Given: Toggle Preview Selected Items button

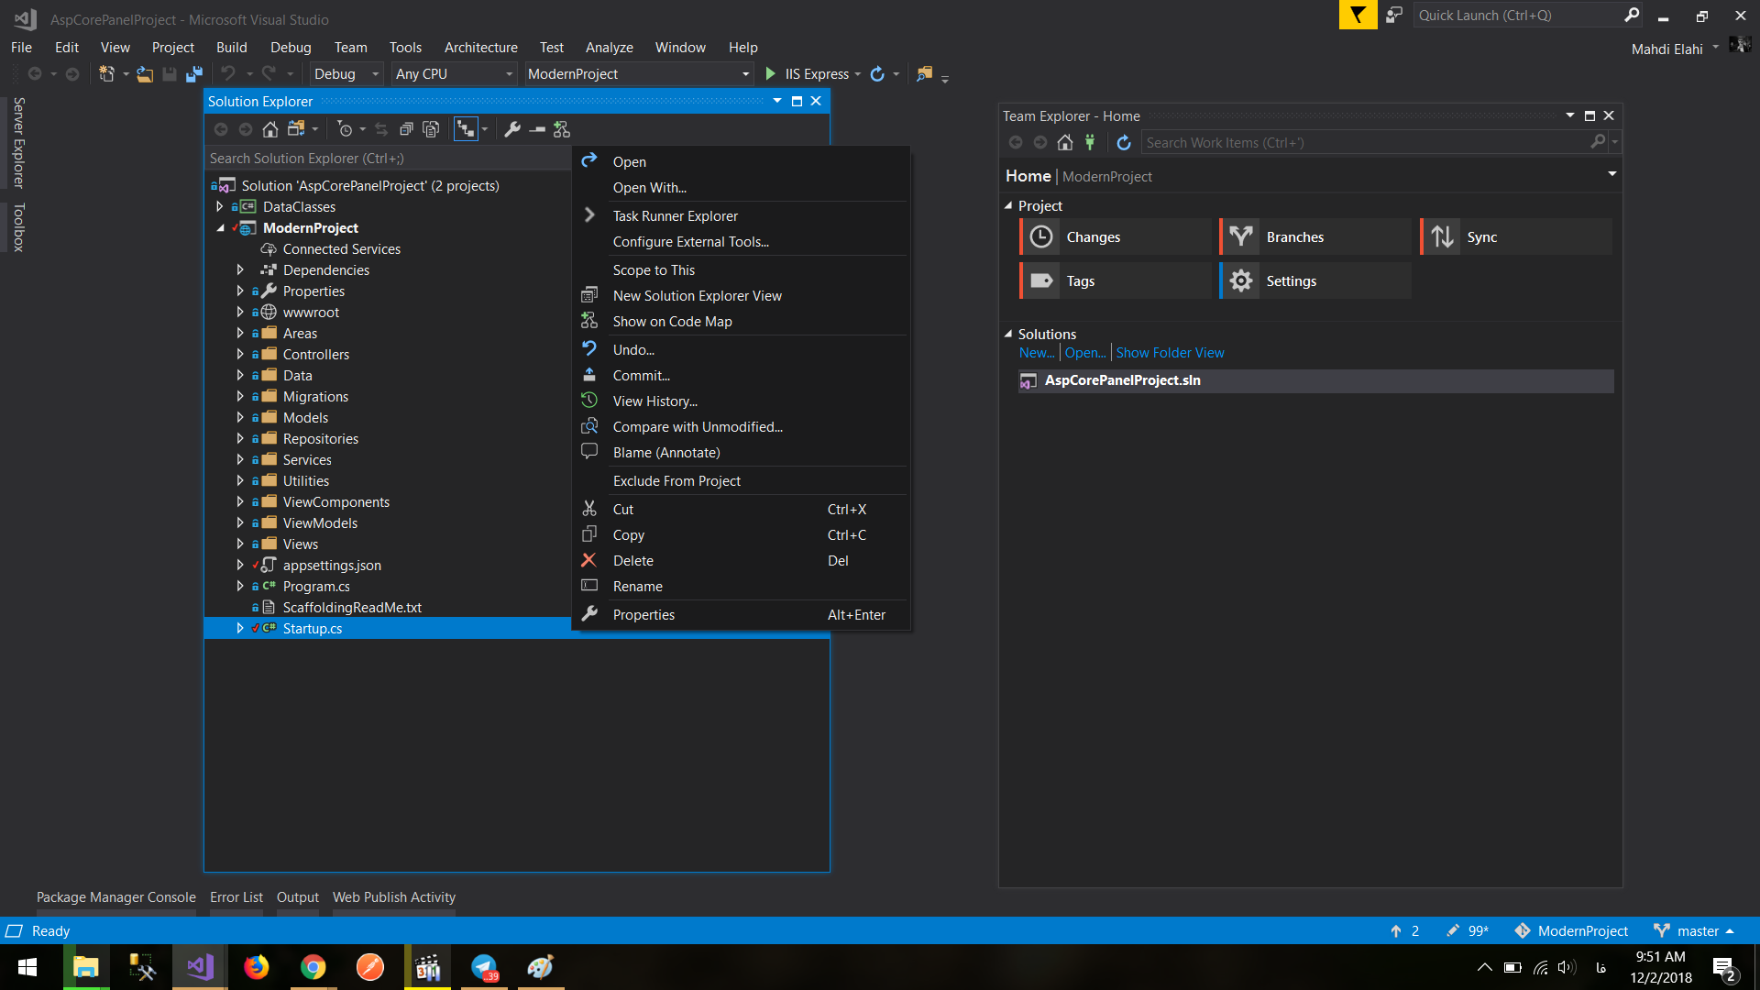Looking at the screenshot, I should point(537,129).
